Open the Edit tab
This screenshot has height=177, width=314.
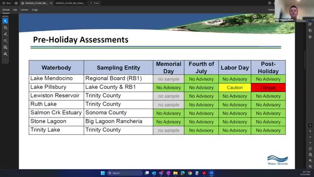[15, 10]
